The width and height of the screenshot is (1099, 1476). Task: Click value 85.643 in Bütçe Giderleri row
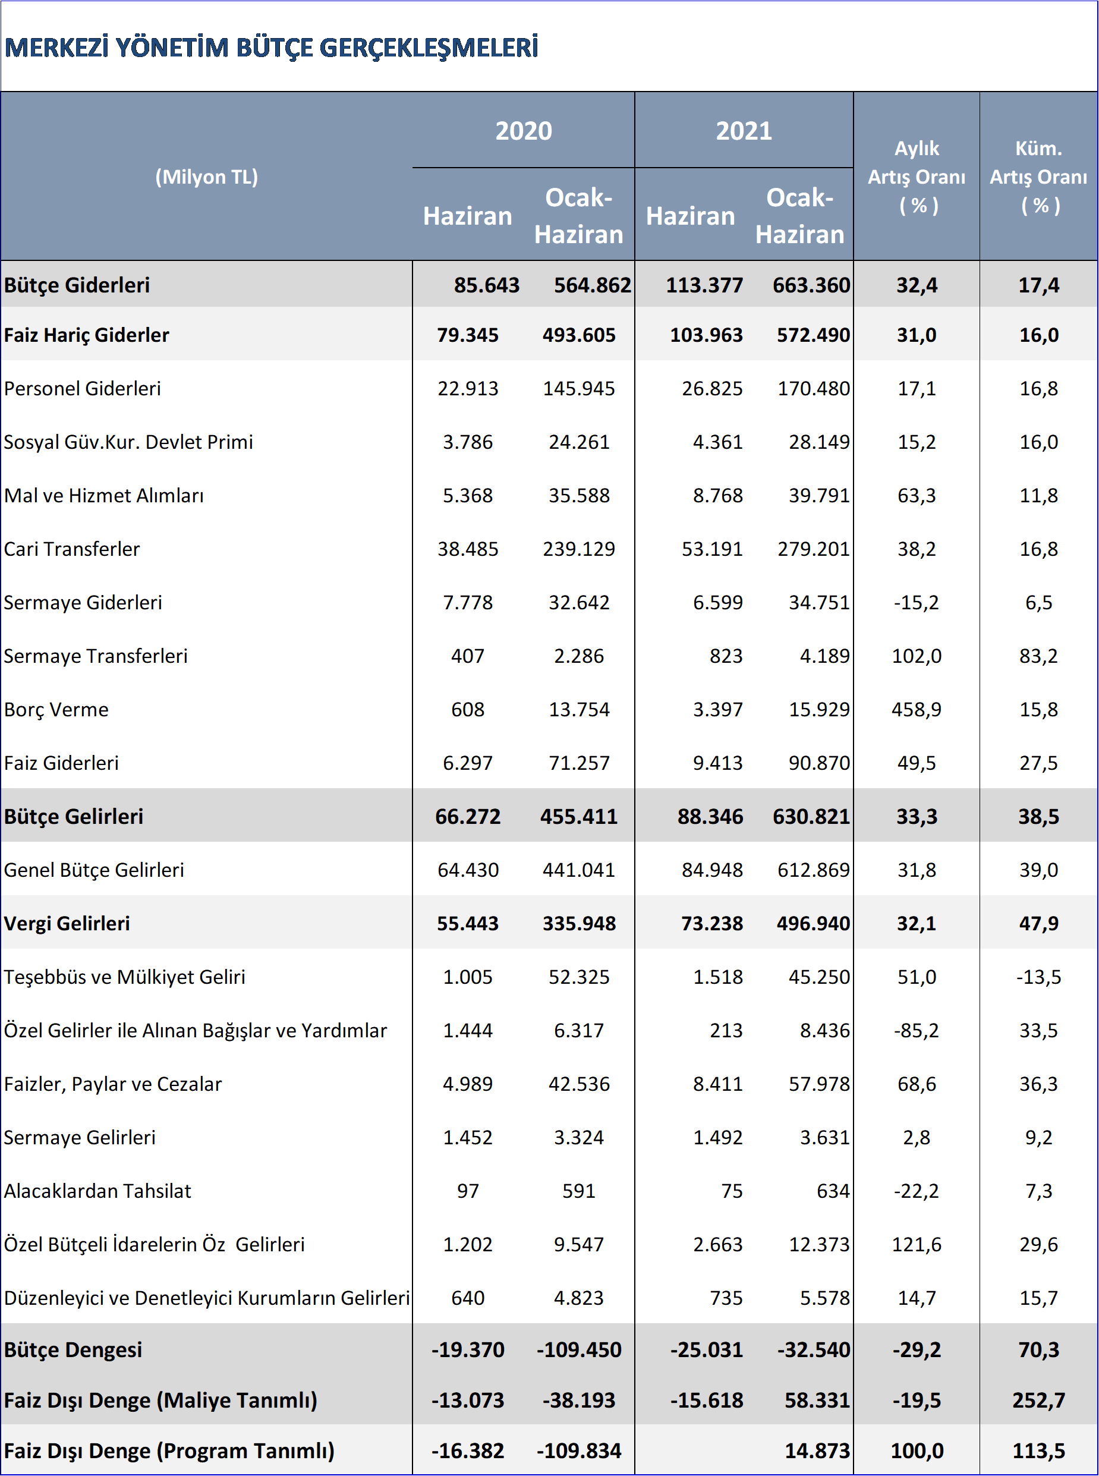click(x=486, y=285)
